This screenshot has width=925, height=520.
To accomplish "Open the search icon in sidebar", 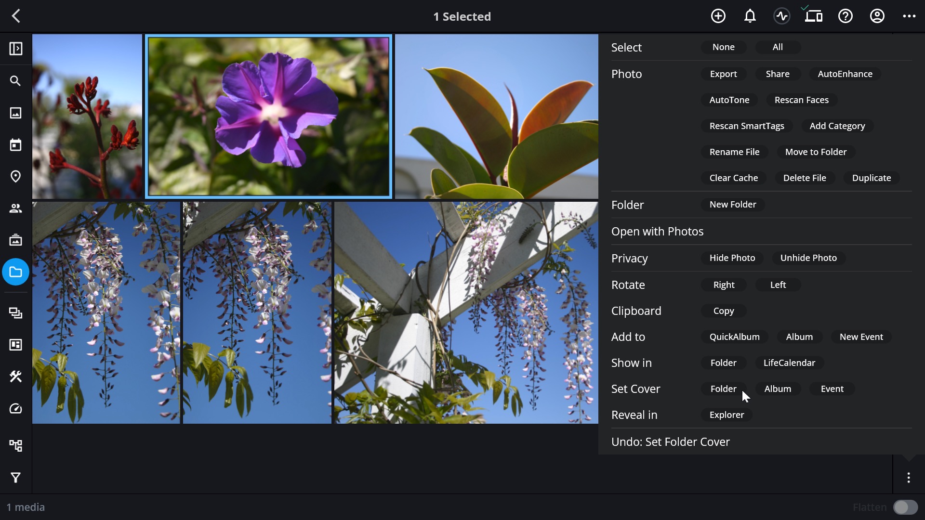I will pyautogui.click(x=15, y=81).
